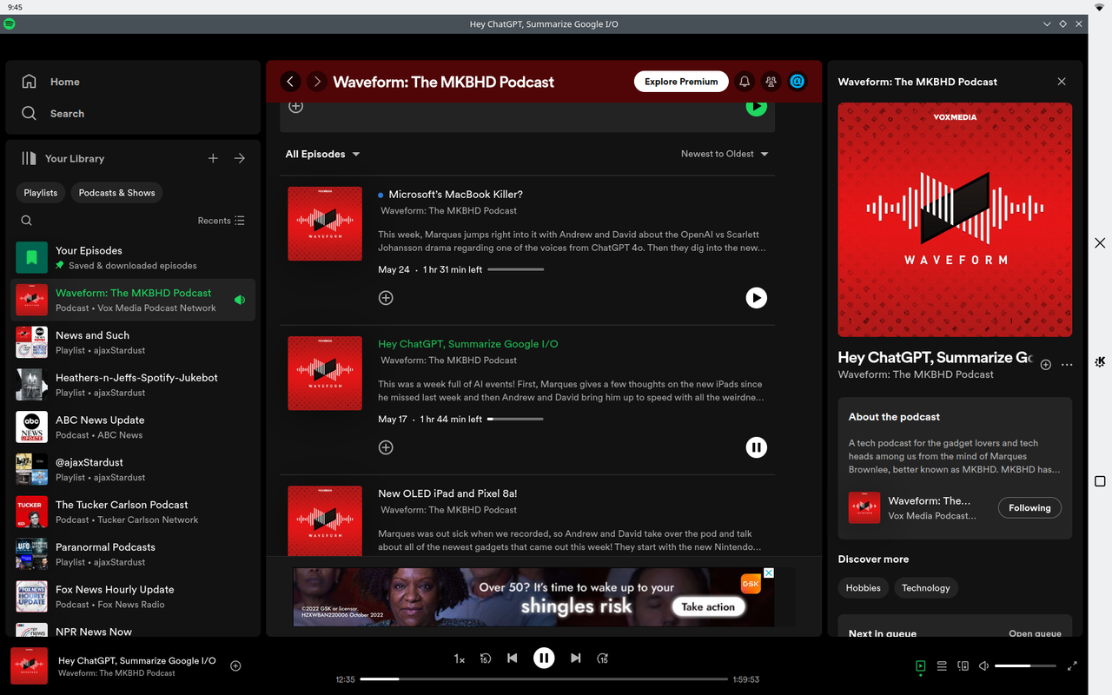Click Take action in the shingles ad
This screenshot has height=695, width=1112.
pos(708,607)
